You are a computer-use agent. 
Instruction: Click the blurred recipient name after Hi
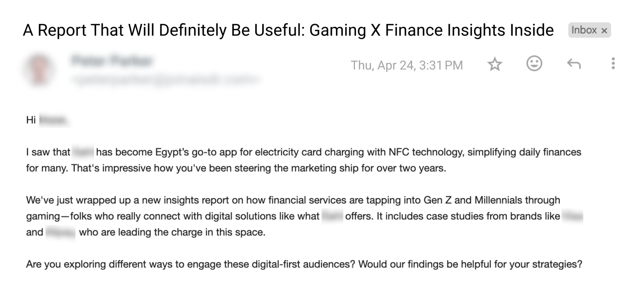pyautogui.click(x=54, y=120)
